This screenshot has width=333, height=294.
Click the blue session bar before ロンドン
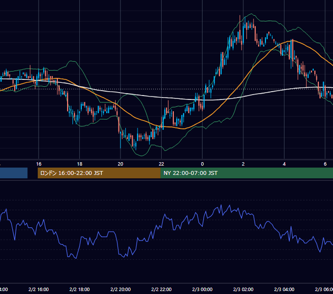click(14, 173)
